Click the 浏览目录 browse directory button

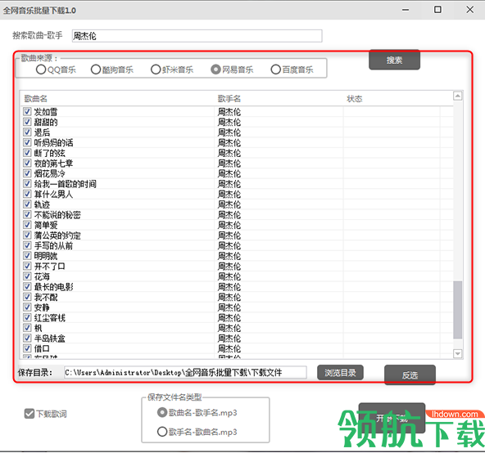(340, 373)
